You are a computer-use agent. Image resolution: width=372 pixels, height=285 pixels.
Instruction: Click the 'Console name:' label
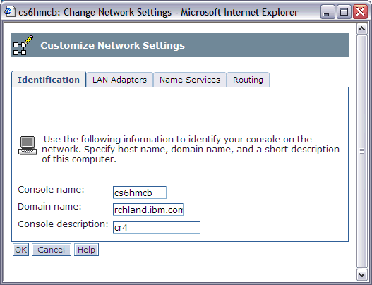51,190
